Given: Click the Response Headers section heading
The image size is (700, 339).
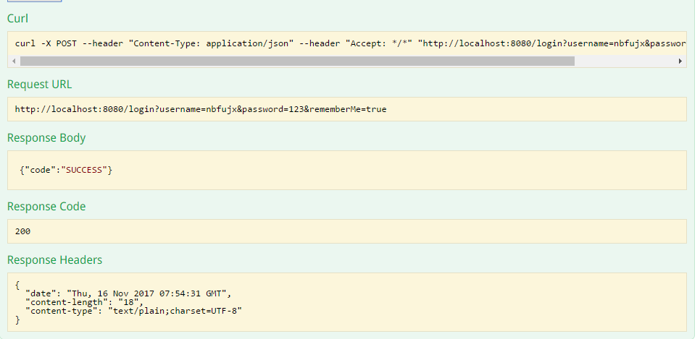Looking at the screenshot, I should point(54,260).
